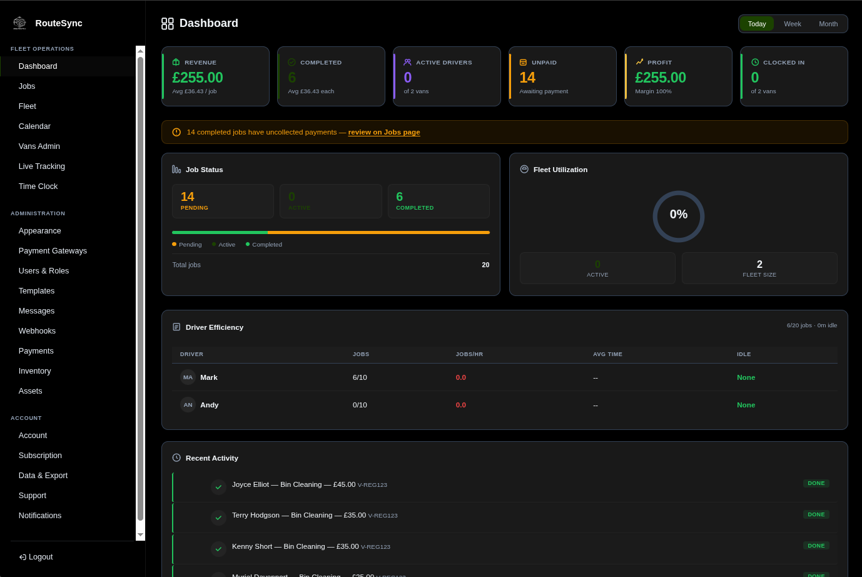Screen dimensions: 862x577
Task: Open Payments in the sidebar
Action: (68, 351)
